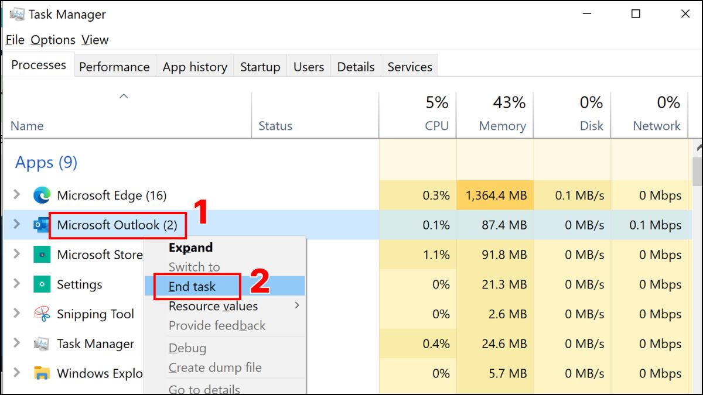This screenshot has height=395, width=703.
Task: Click the Windows Explorer folder icon
Action: (x=42, y=373)
